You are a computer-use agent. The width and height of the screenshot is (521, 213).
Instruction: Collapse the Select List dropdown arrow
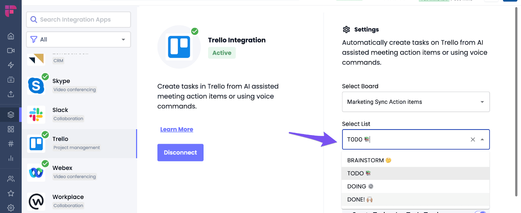tap(482, 140)
